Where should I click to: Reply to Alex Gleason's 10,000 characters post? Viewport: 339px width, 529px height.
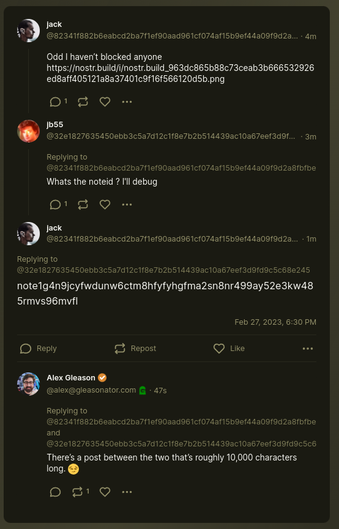[55, 492]
